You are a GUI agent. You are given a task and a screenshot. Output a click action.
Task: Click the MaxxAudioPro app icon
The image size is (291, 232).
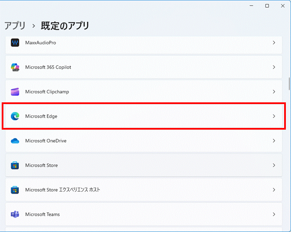click(x=15, y=43)
